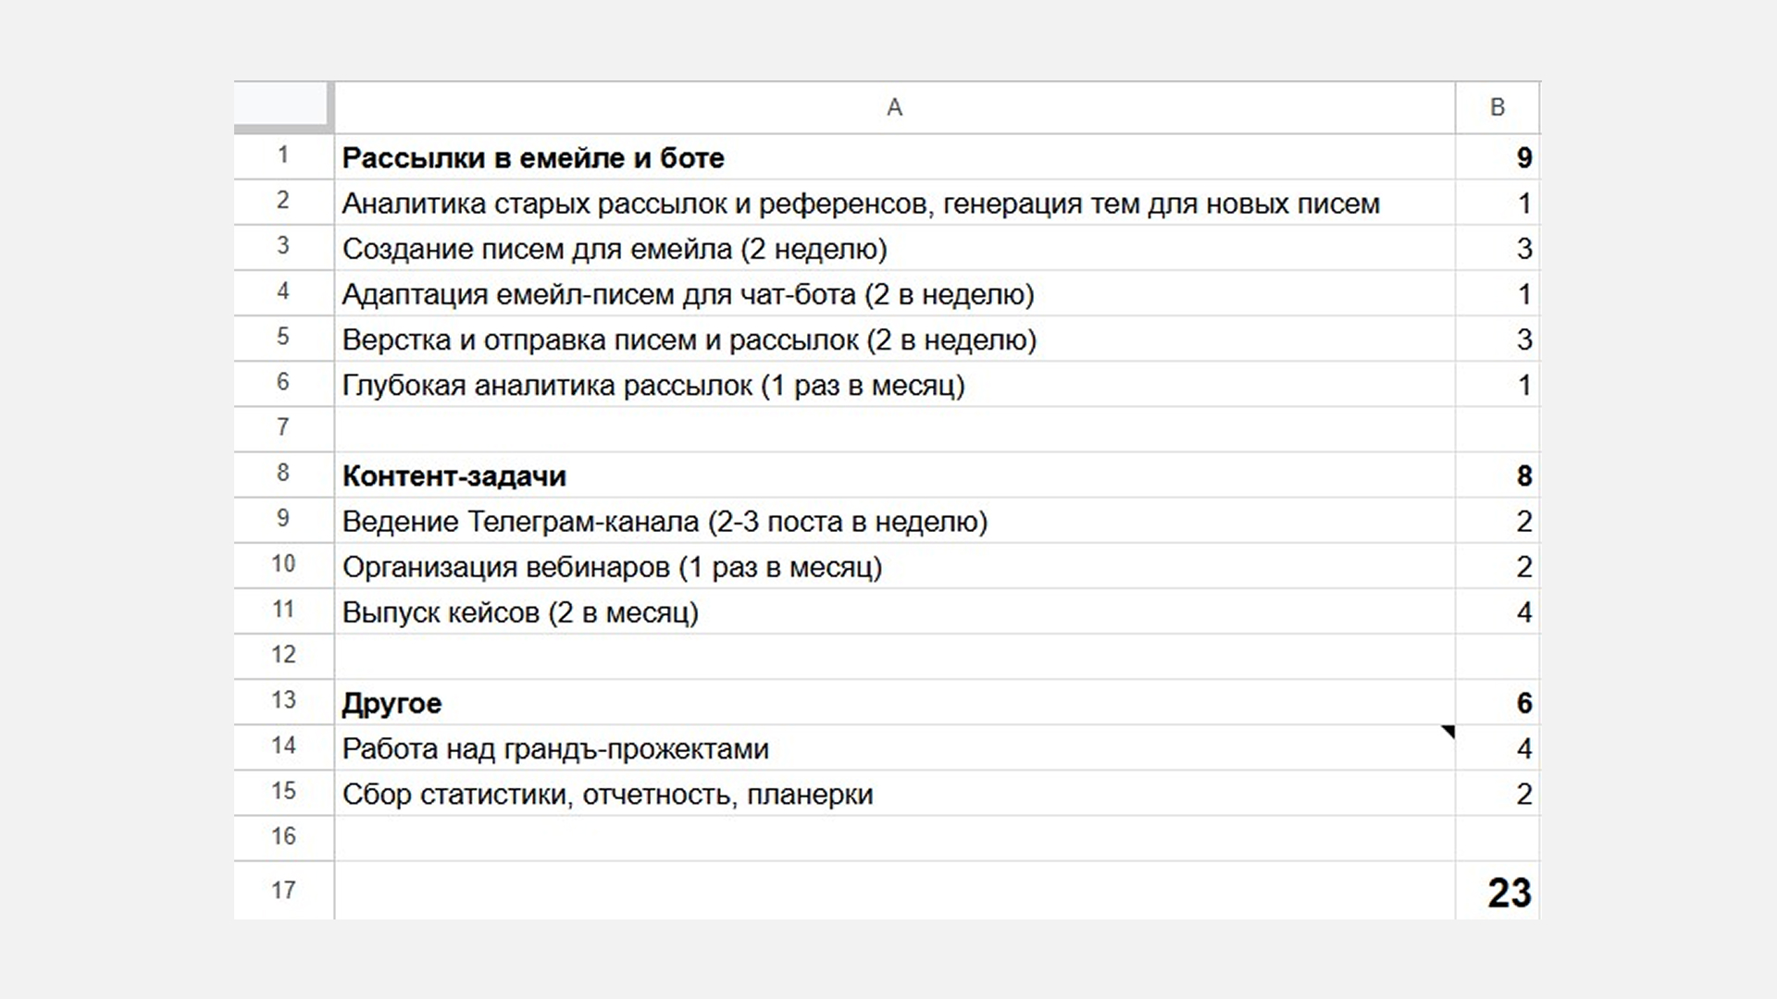Click value 1 in 'Глубокая аналитика рассылок' row
This screenshot has width=1777, height=999.
coord(1497,384)
